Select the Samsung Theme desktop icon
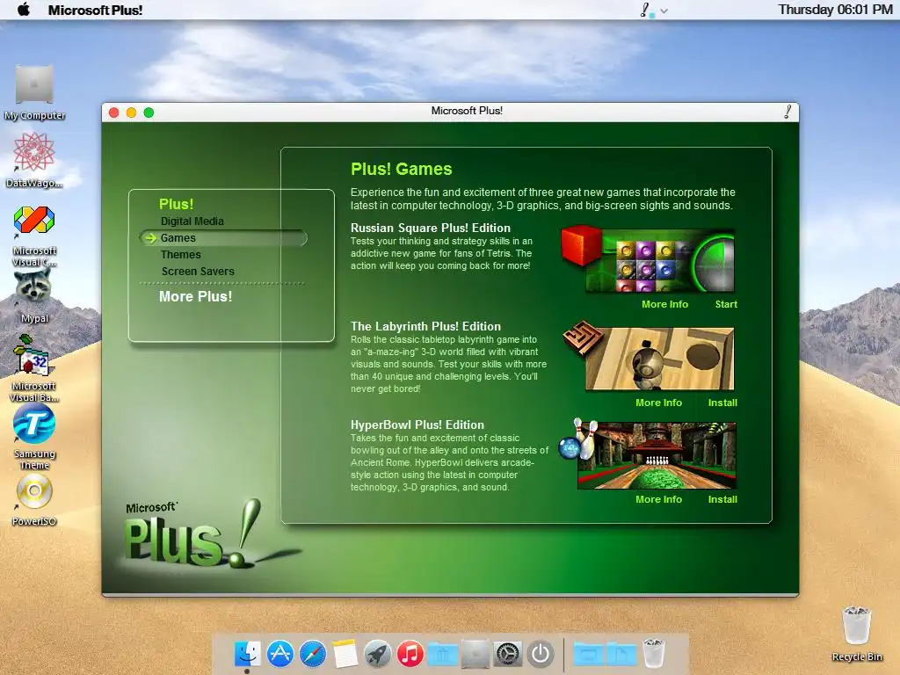The width and height of the screenshot is (900, 675). click(x=34, y=436)
